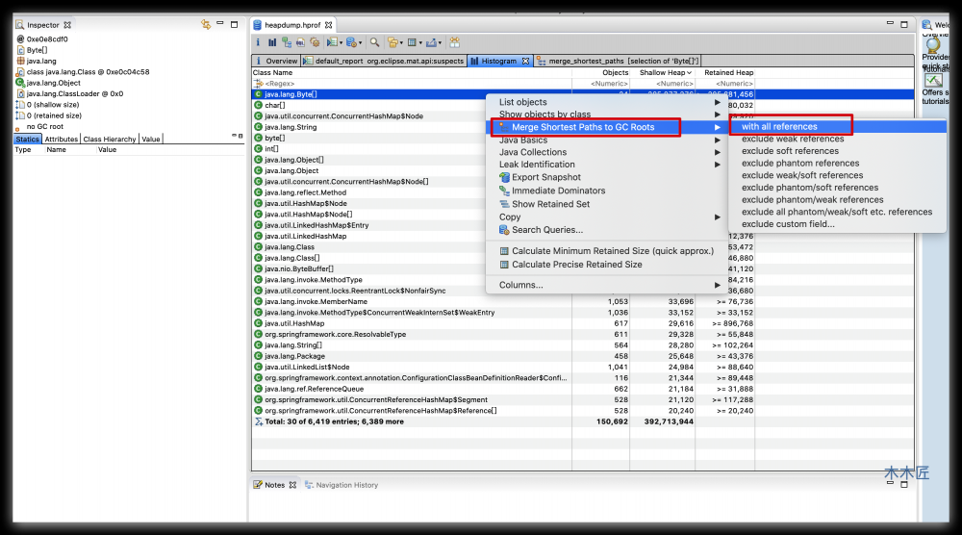Run expert system test reports icon
962x535 pixels.
(x=332, y=42)
